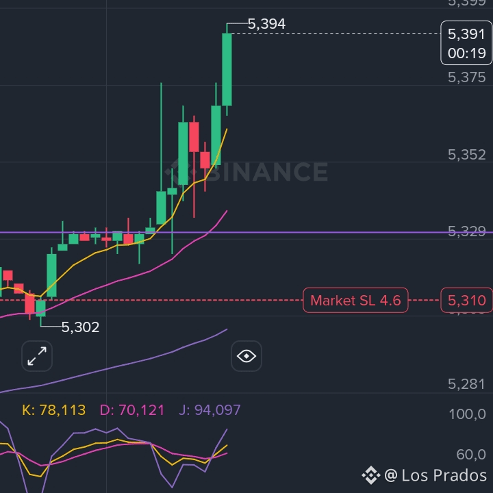Select the D: 70,121 indicator value
The height and width of the screenshot is (493, 493).
(131, 410)
